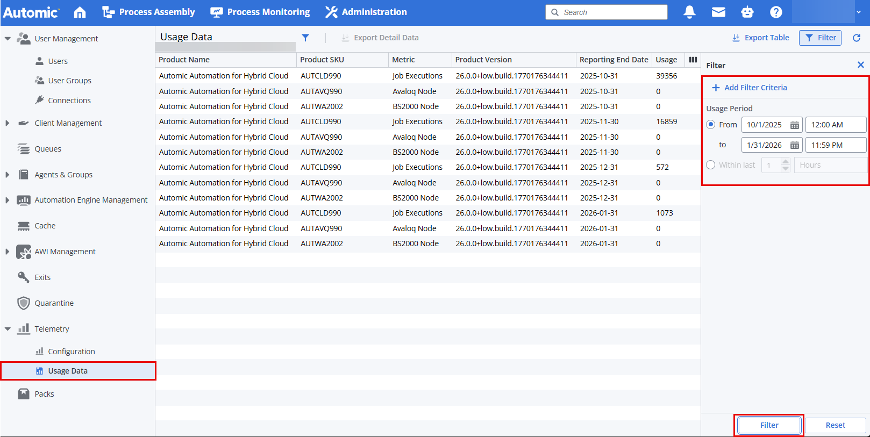Select the Within last radio option
Viewport: 870px width, 437px height.
point(711,165)
